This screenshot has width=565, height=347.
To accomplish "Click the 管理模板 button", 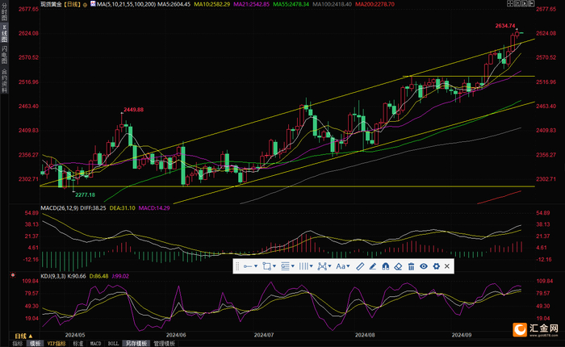I will point(165,344).
